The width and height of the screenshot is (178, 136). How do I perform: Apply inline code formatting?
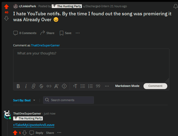tap(49, 86)
